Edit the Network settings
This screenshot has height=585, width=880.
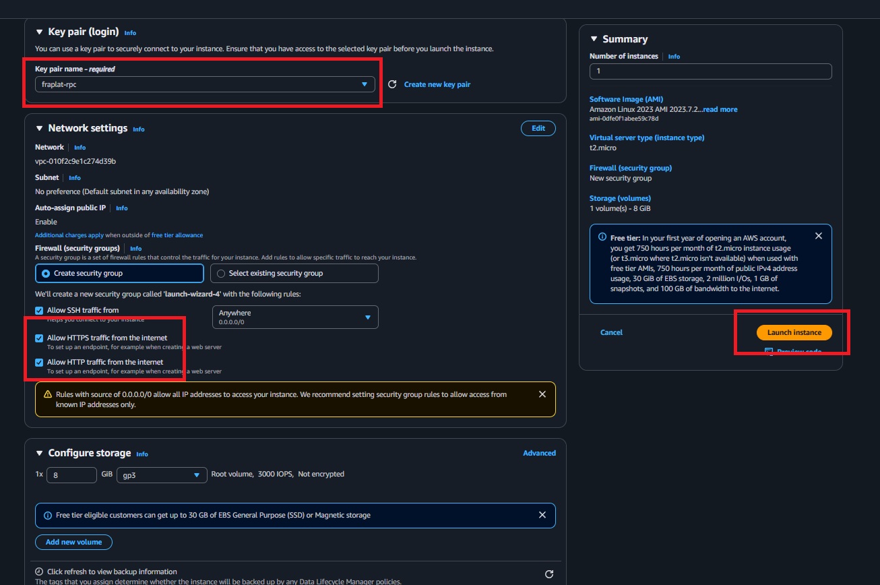pos(538,128)
